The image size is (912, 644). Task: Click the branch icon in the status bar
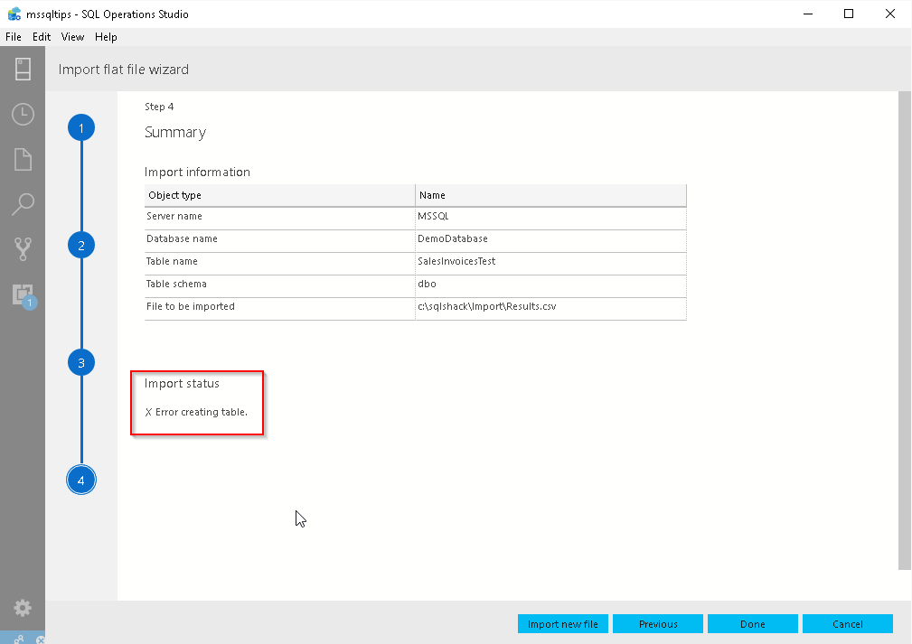pos(19,638)
